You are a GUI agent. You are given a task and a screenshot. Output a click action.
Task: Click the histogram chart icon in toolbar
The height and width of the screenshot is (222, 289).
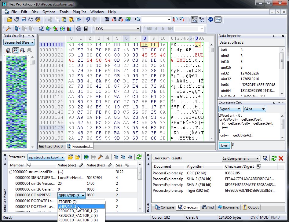[x=69, y=29]
